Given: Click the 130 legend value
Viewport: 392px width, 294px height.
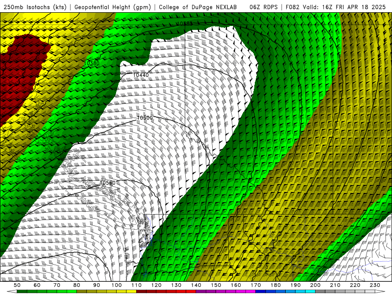Looking at the screenshot, I should coord(176,285).
